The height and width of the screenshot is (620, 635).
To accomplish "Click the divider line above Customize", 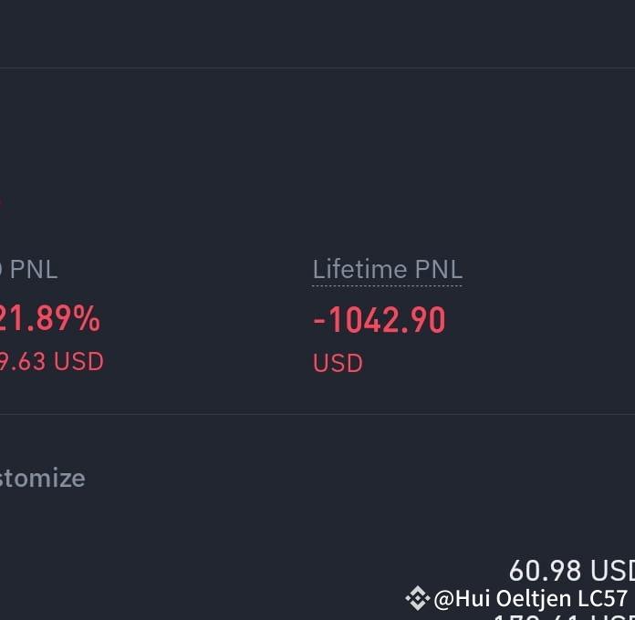I will point(317,414).
